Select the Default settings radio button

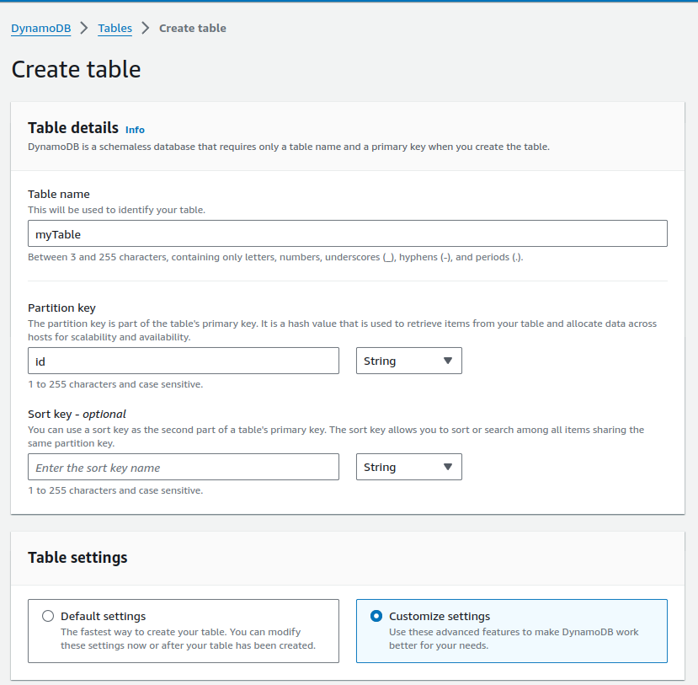click(x=48, y=616)
